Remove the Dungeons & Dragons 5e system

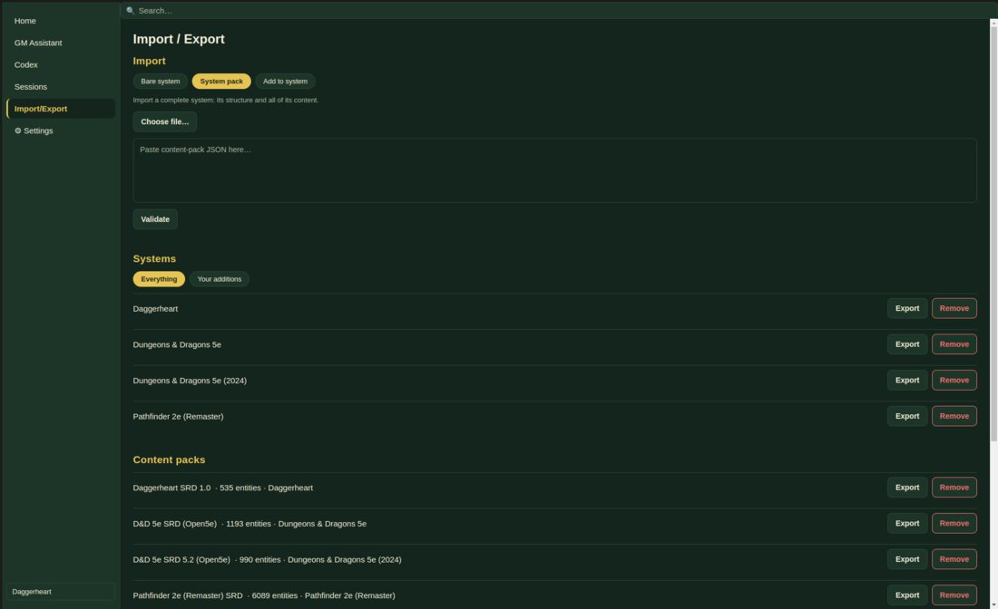954,343
